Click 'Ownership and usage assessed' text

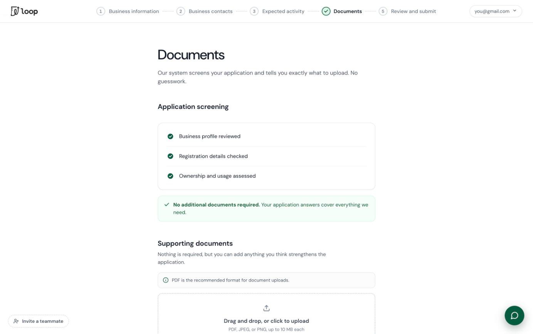[x=217, y=176]
